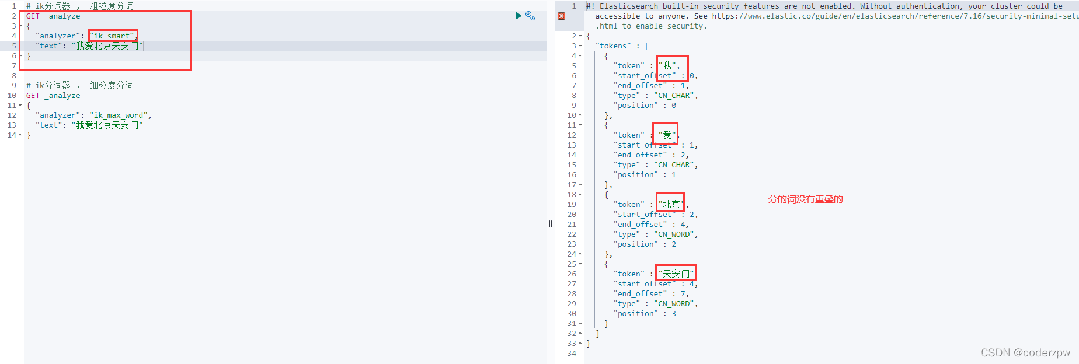Click the "ik_smart" analyzer value

[112, 36]
